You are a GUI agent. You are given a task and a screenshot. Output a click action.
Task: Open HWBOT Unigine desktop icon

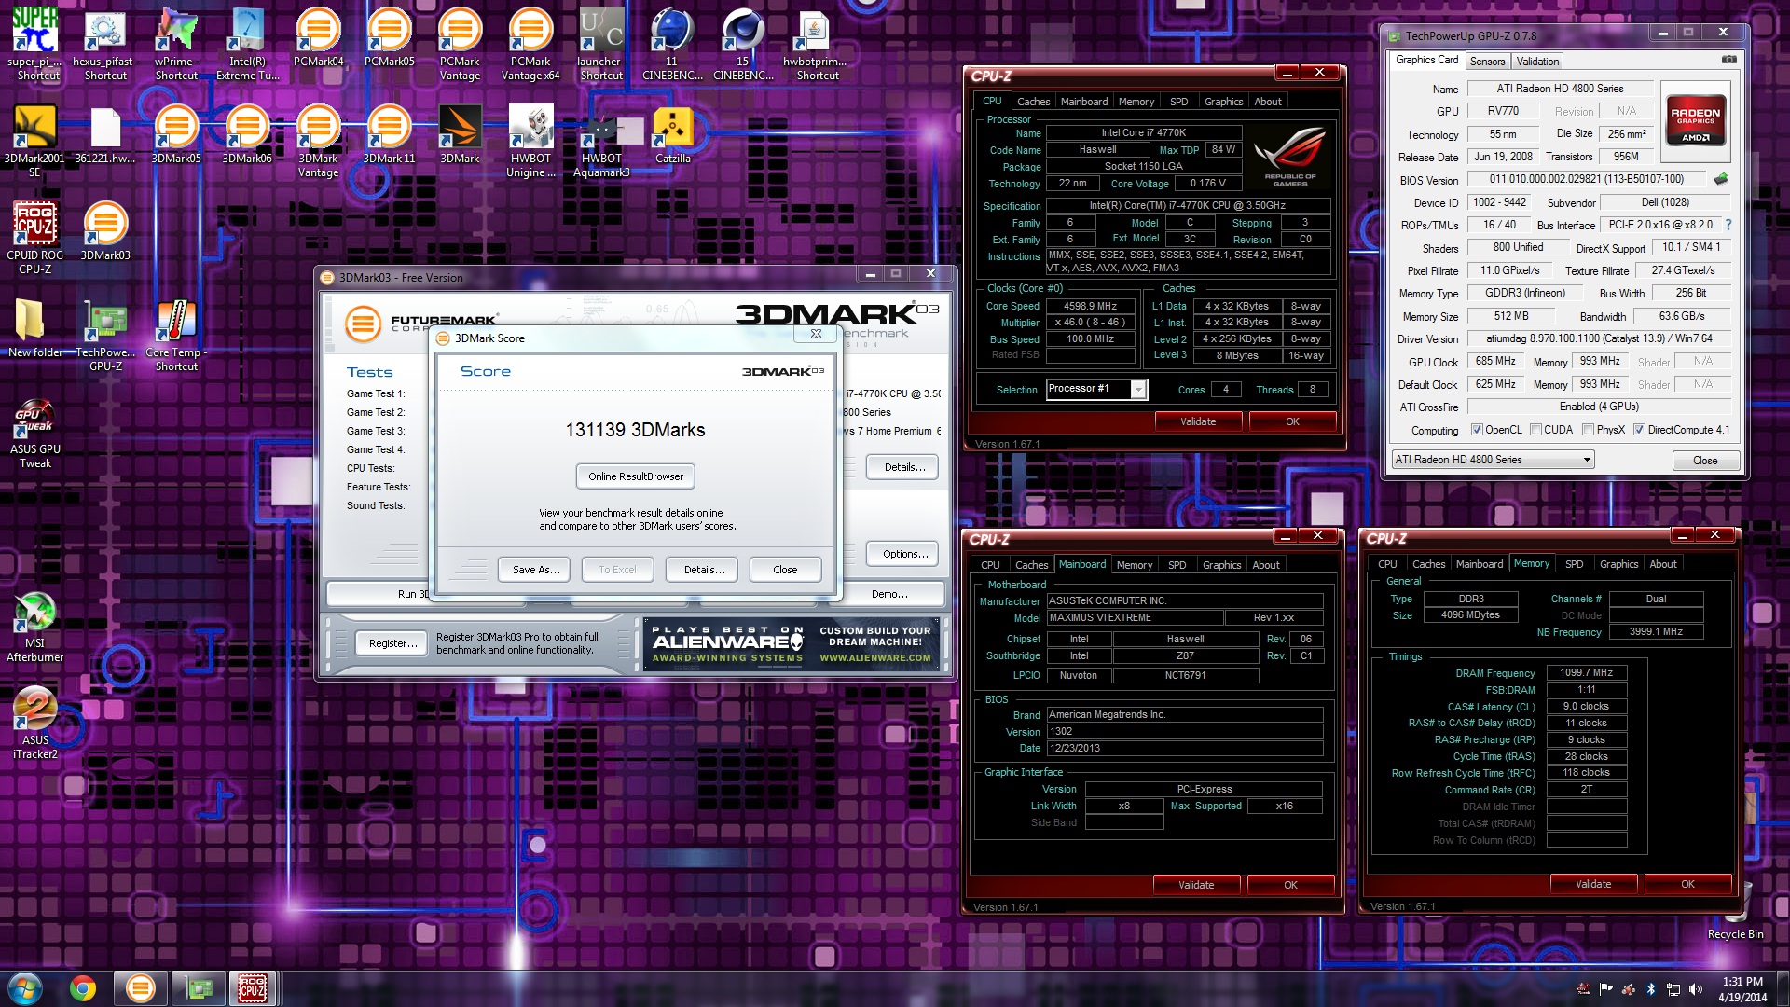[x=530, y=140]
